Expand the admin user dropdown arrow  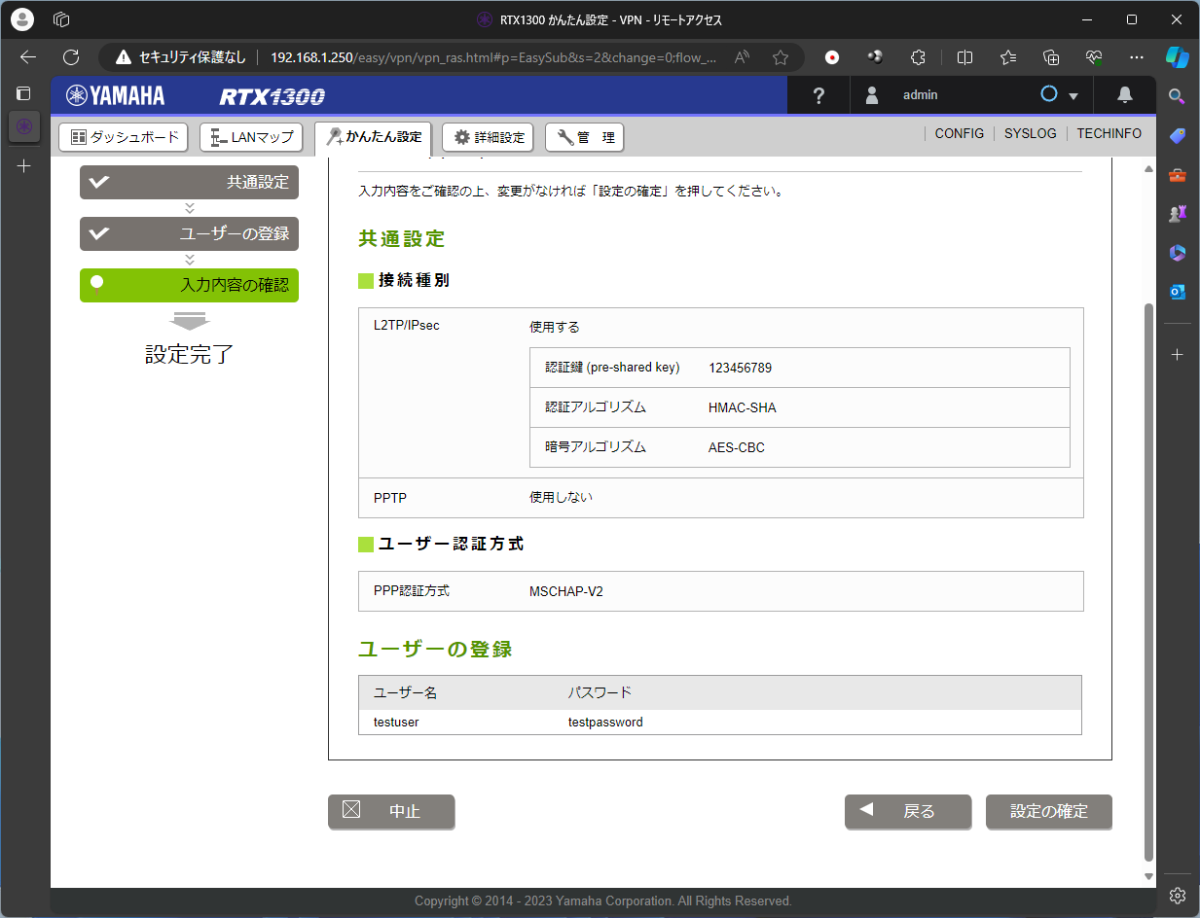(1073, 96)
